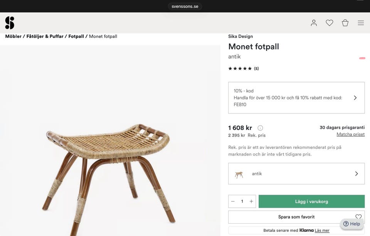
Task: Click Matcha priset link
Action: (x=350, y=134)
